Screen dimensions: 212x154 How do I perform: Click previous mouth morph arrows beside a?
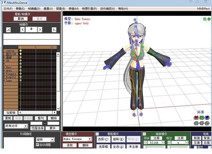169,143
